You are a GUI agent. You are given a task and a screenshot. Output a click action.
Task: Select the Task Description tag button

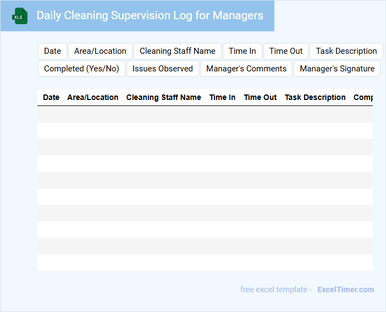346,51
